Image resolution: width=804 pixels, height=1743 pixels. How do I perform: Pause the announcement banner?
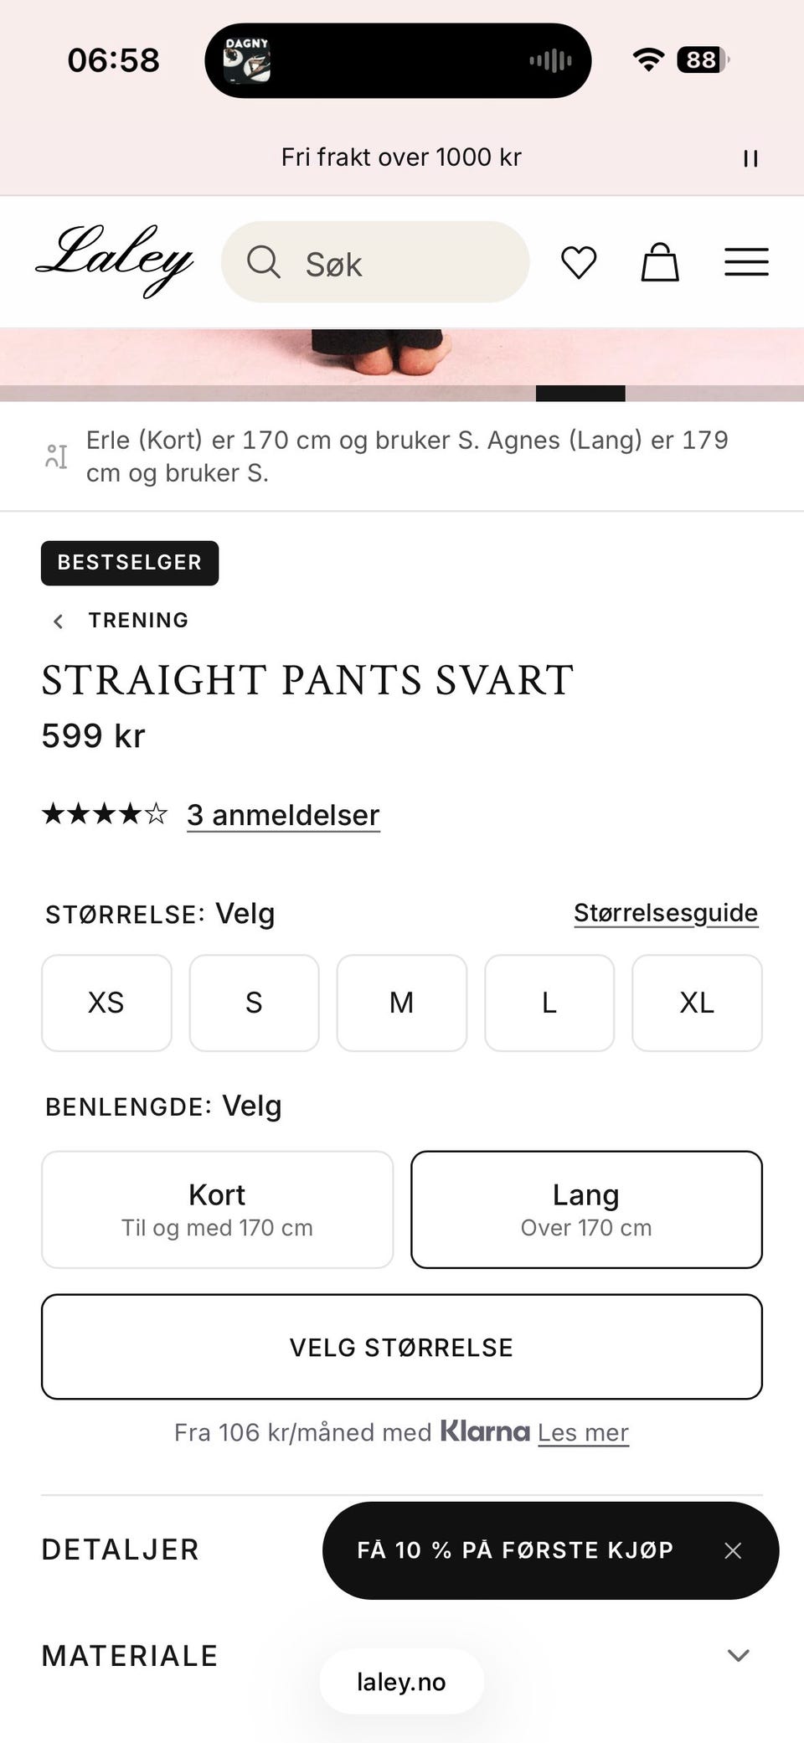click(x=750, y=158)
